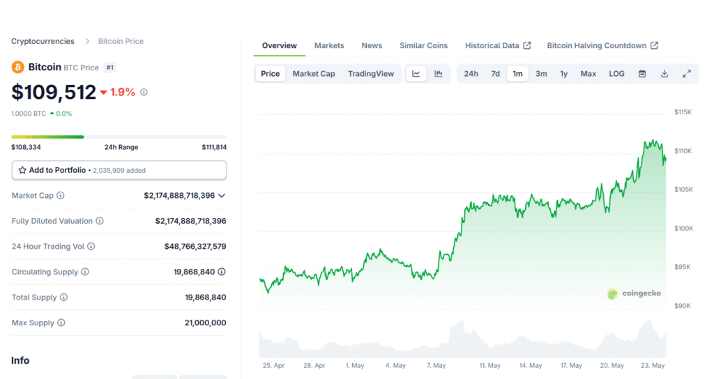The width and height of the screenshot is (714, 379).
Task: Show Total Supply info icon
Action: point(63,297)
